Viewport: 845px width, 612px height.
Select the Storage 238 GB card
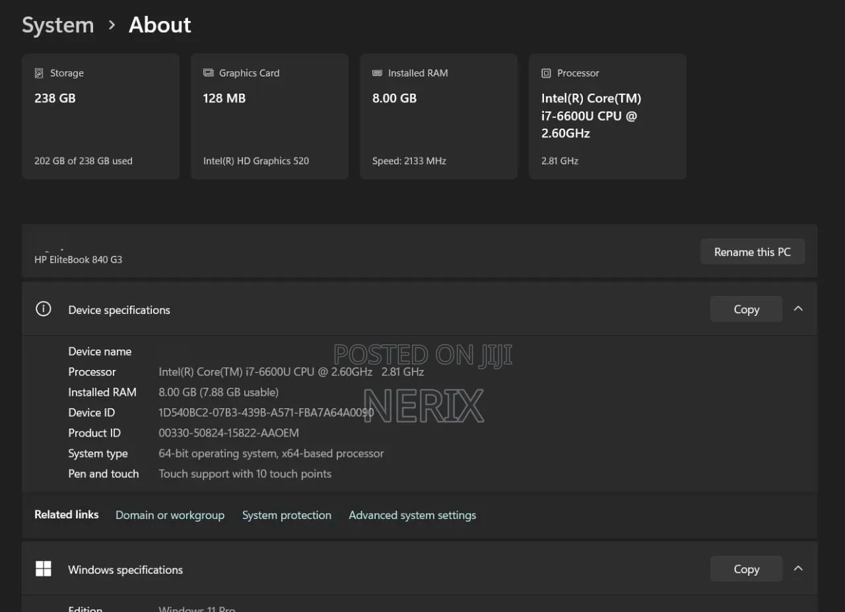coord(101,117)
